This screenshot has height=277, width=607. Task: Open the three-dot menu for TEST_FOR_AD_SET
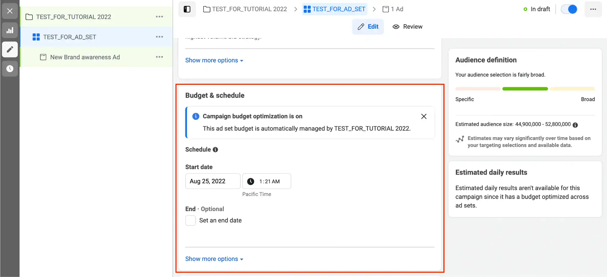click(159, 37)
